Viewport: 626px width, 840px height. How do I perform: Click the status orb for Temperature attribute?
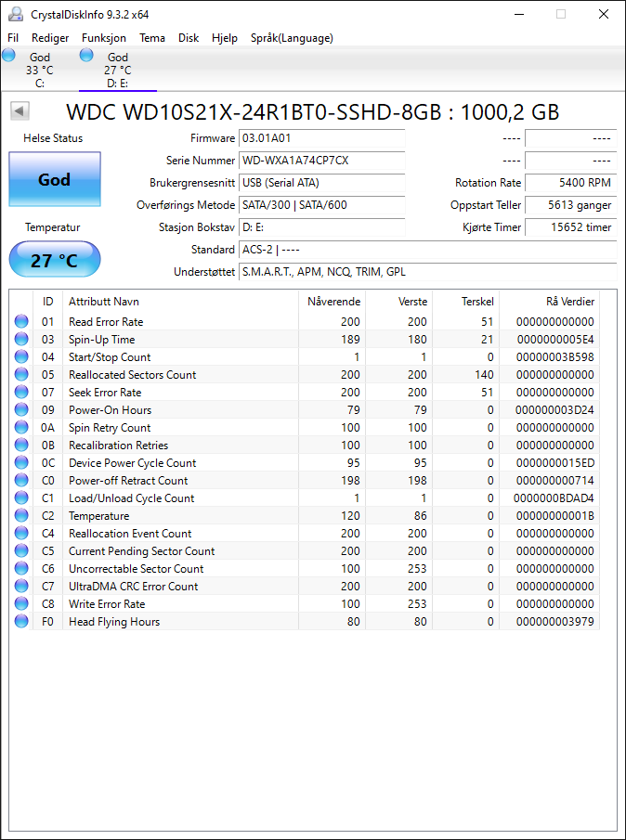[21, 516]
